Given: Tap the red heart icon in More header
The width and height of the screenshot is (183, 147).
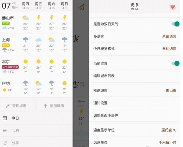Looking at the screenshot, I should click(173, 7).
